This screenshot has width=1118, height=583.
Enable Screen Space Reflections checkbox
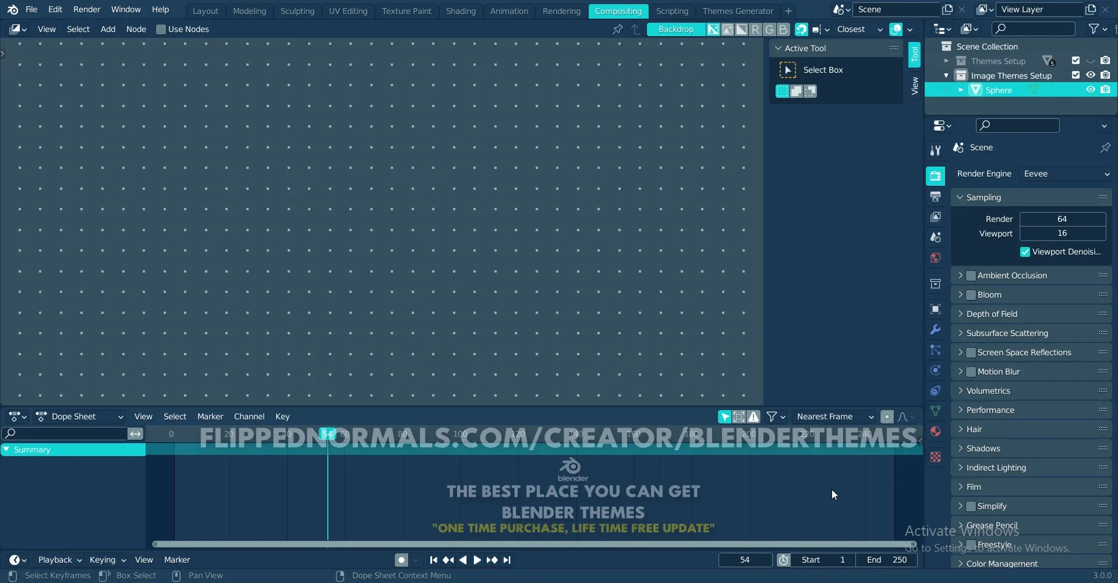tap(971, 352)
